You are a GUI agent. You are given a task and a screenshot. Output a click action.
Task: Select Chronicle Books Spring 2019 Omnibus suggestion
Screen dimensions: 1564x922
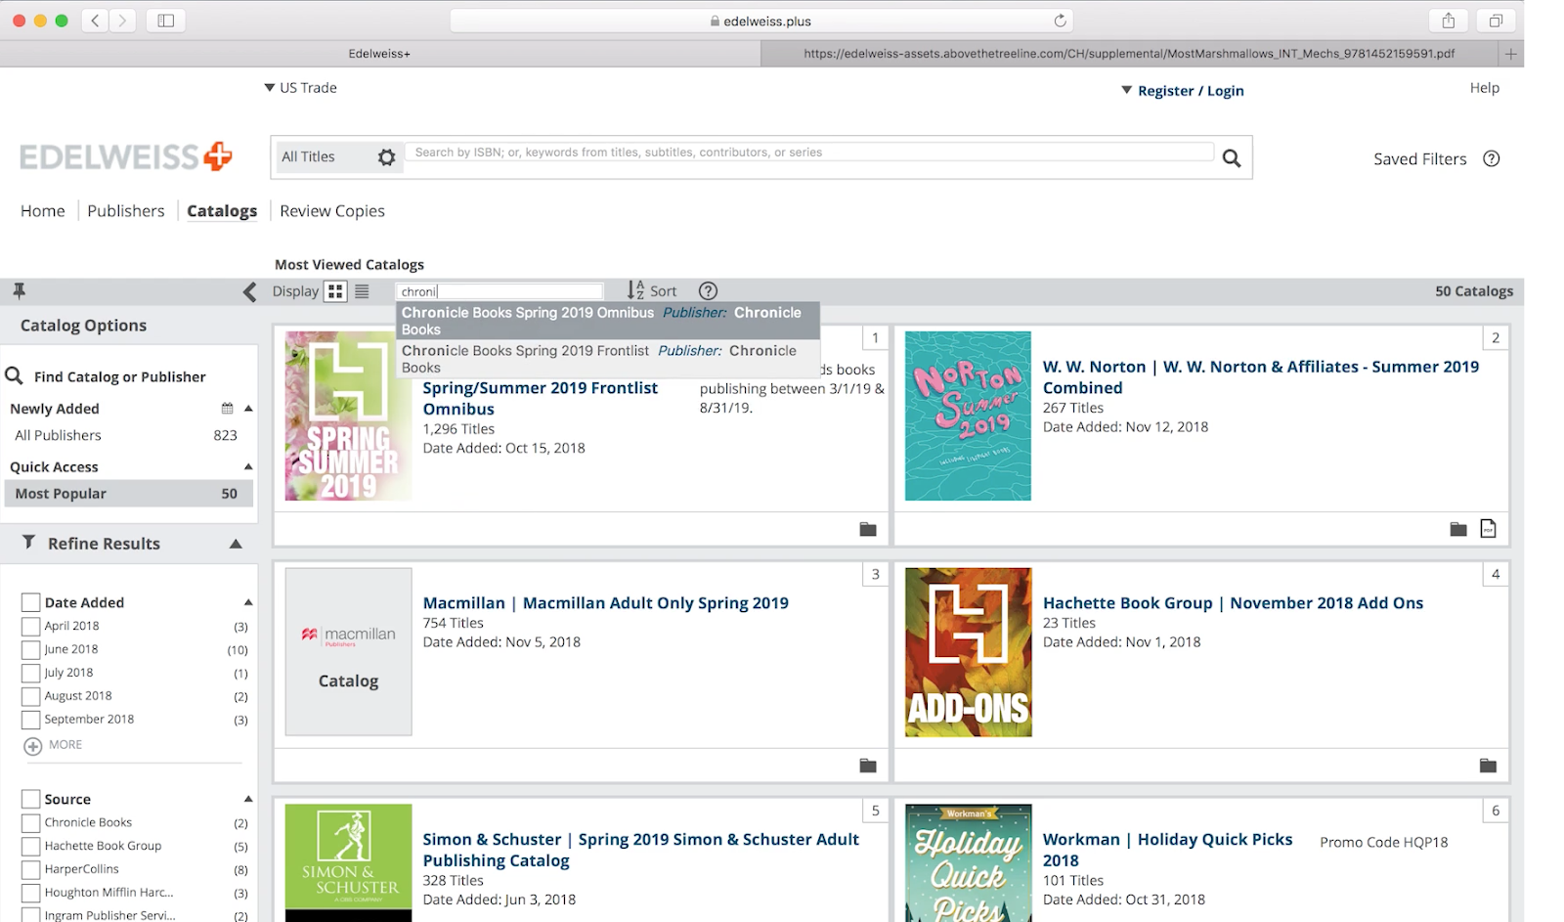[x=607, y=321]
